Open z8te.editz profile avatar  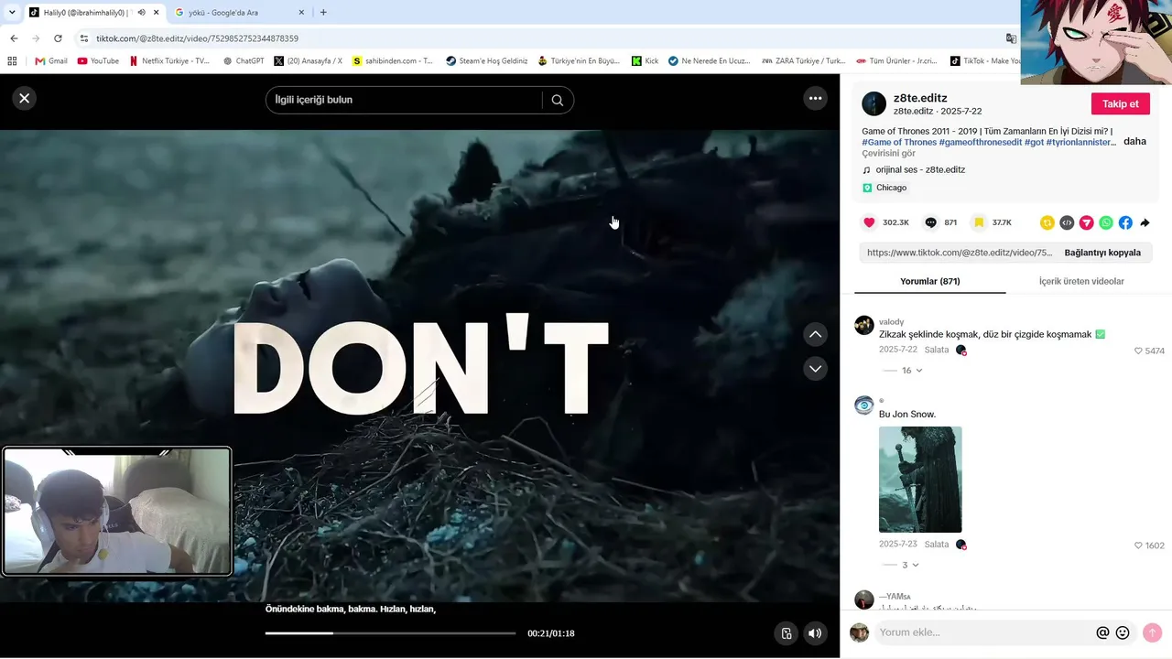click(874, 103)
